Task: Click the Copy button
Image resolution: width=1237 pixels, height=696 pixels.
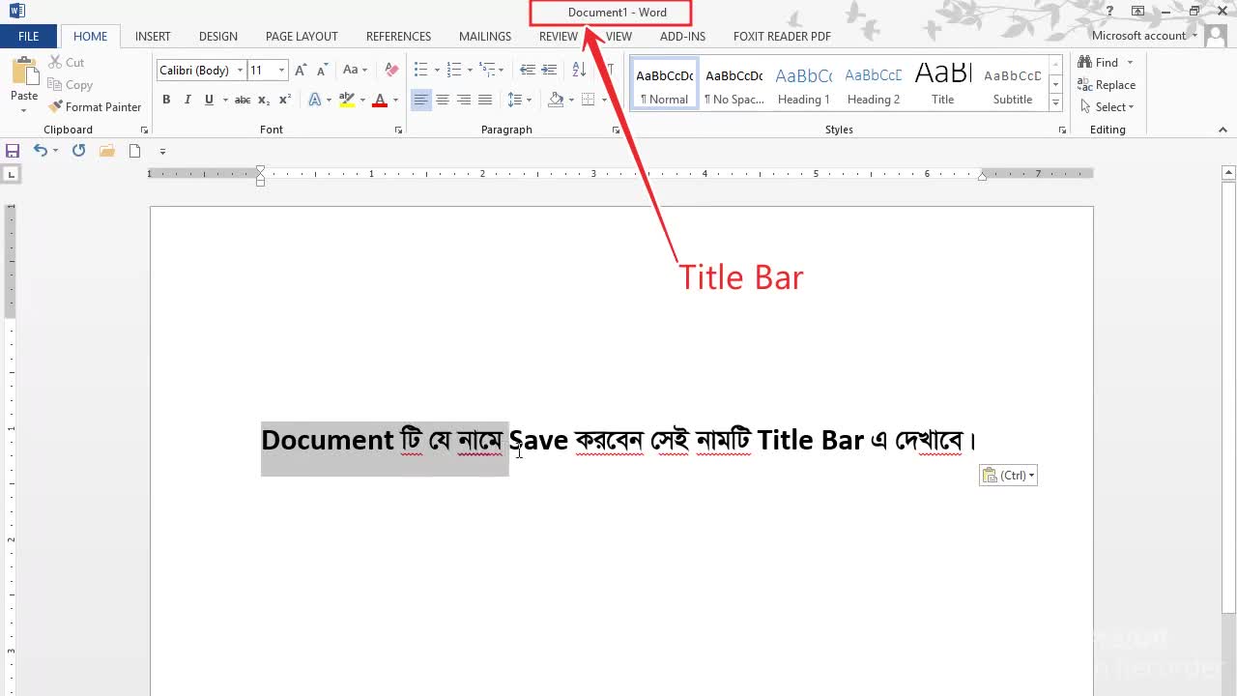Action: coord(70,85)
